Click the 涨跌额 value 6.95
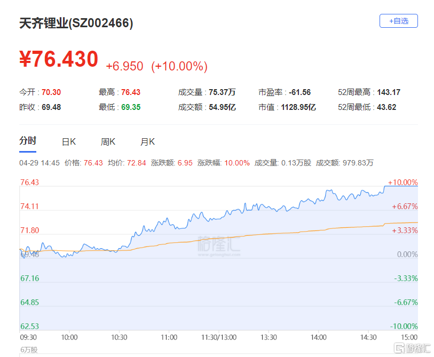Image resolution: width=434 pixels, height=357 pixels. tap(185, 163)
